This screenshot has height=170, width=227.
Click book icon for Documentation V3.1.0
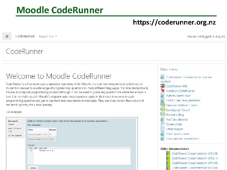click(x=168, y=163)
